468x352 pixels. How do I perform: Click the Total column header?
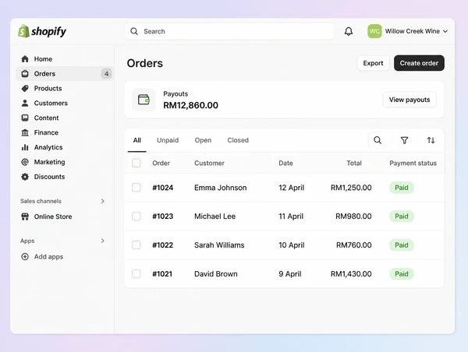pos(354,163)
